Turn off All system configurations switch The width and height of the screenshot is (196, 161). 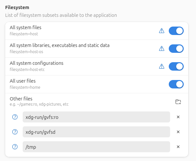pyautogui.click(x=176, y=66)
